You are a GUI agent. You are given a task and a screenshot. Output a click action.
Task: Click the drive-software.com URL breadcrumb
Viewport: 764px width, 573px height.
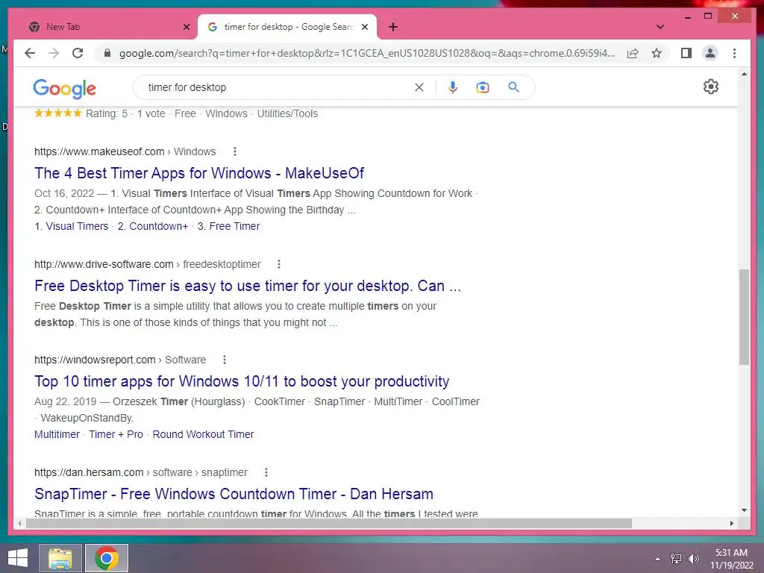point(148,264)
